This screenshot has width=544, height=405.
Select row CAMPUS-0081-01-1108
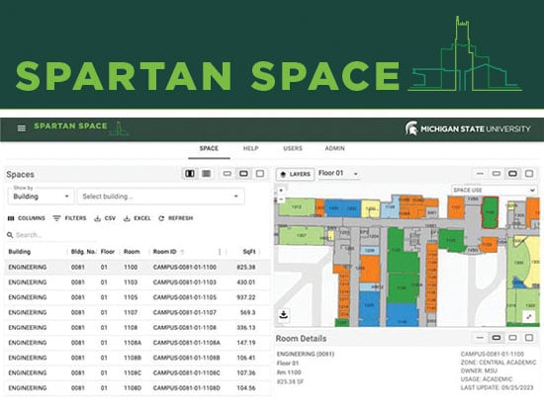[137, 327]
